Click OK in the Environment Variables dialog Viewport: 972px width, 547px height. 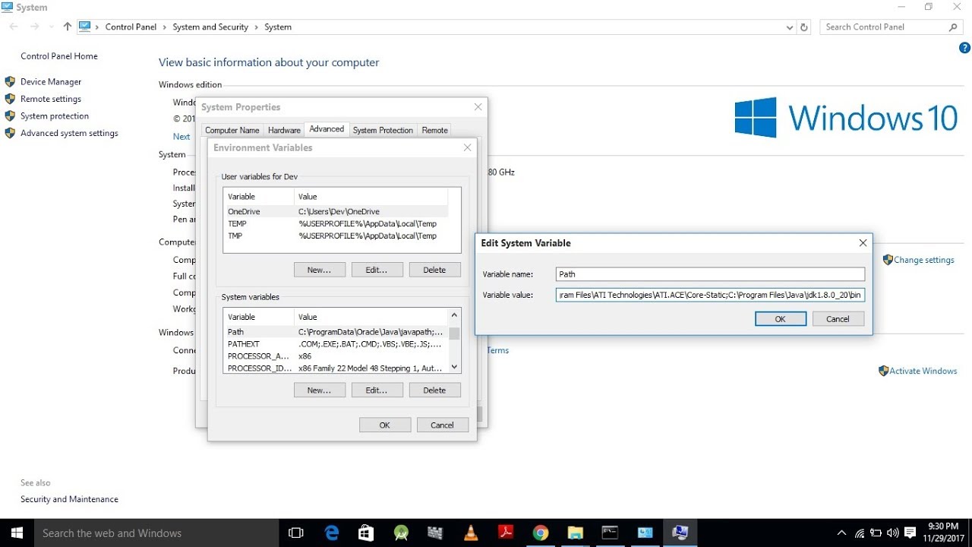coord(385,425)
